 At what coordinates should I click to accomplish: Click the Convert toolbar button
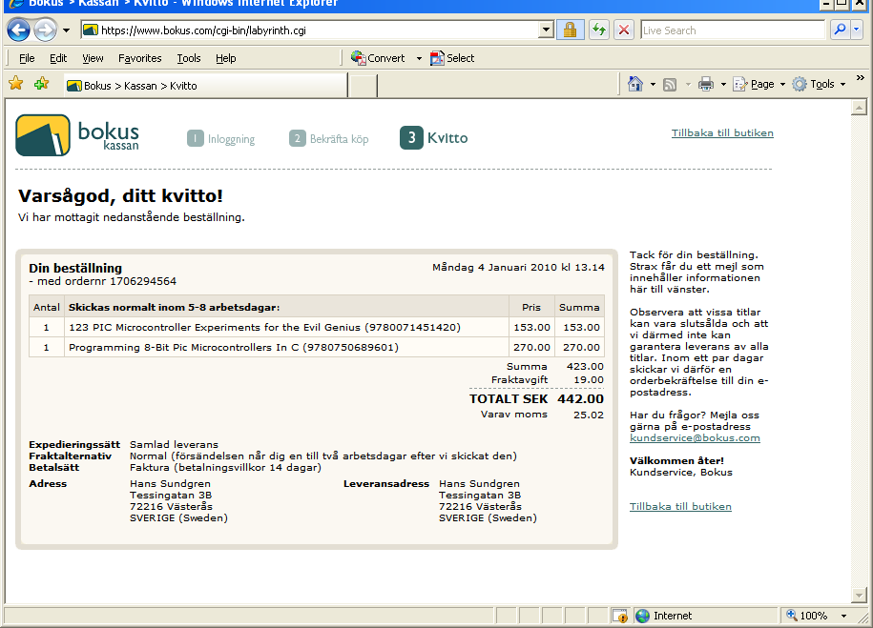[378, 58]
